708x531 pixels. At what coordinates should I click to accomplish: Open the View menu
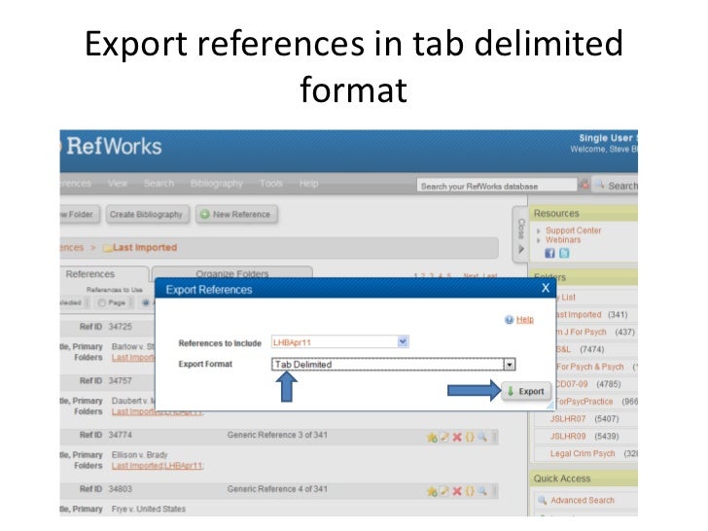coord(118,183)
